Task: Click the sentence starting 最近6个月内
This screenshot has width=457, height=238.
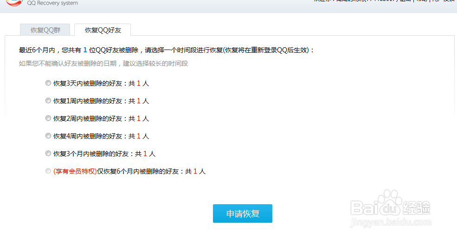Action: pos(167,50)
